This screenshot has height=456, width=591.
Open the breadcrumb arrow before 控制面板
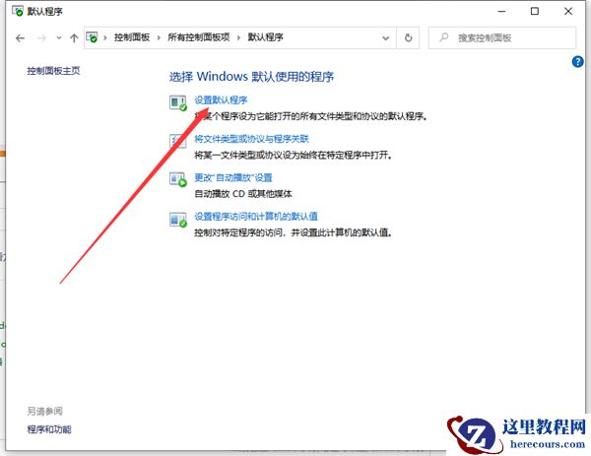point(105,37)
